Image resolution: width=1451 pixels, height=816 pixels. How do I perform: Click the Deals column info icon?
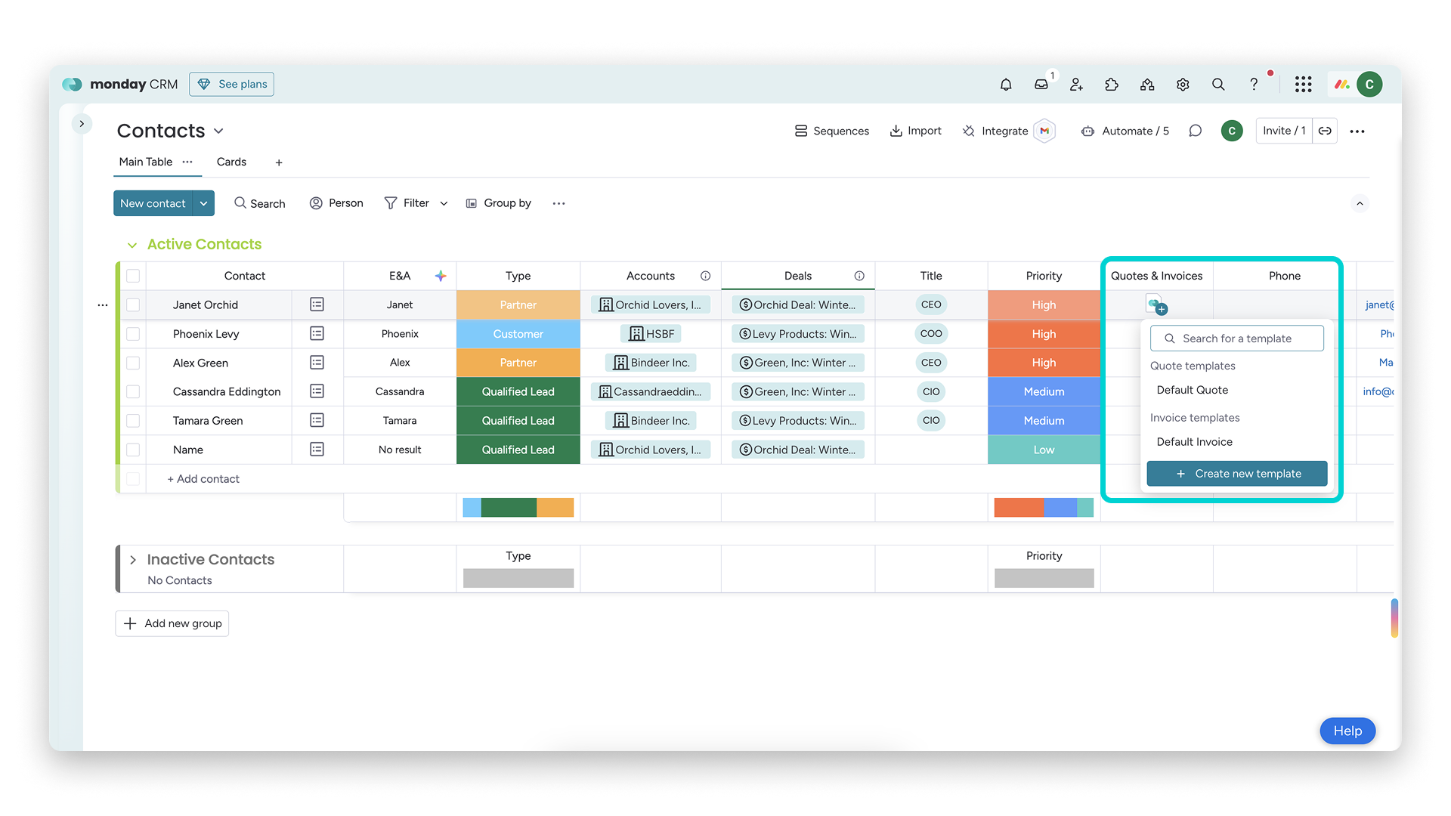pos(859,276)
